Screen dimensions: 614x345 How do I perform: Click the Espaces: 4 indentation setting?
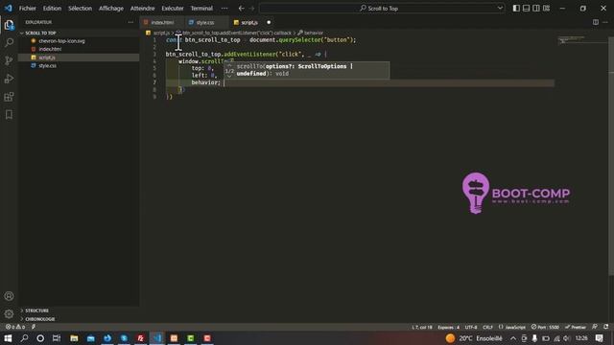coord(448,327)
